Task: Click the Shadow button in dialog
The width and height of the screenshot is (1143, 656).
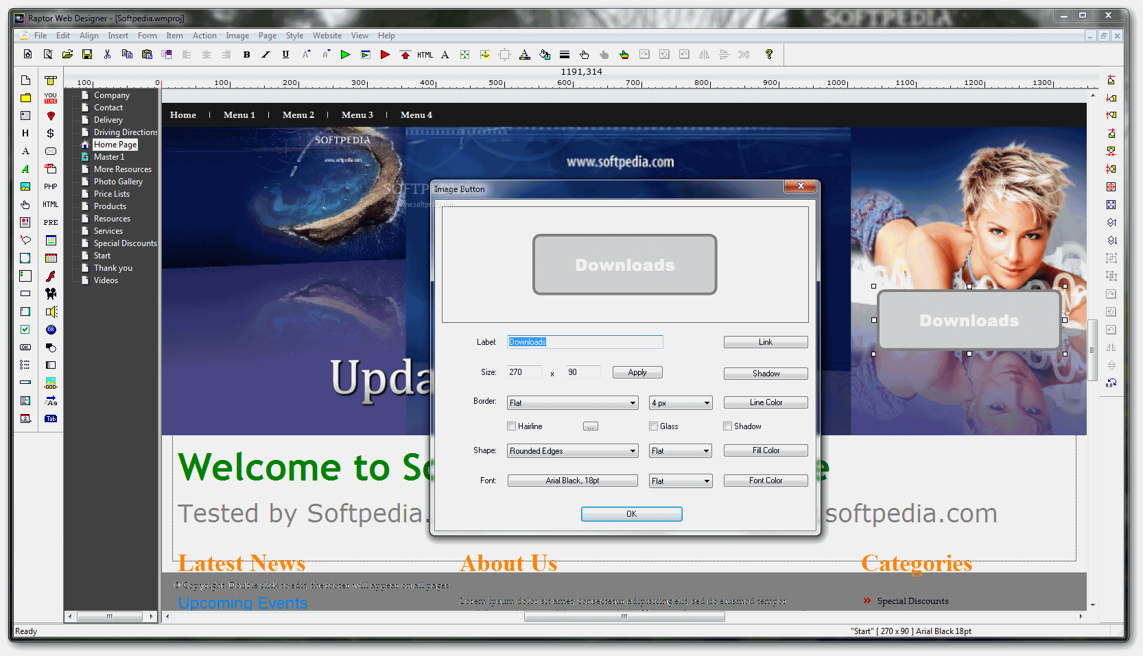Action: [x=766, y=374]
